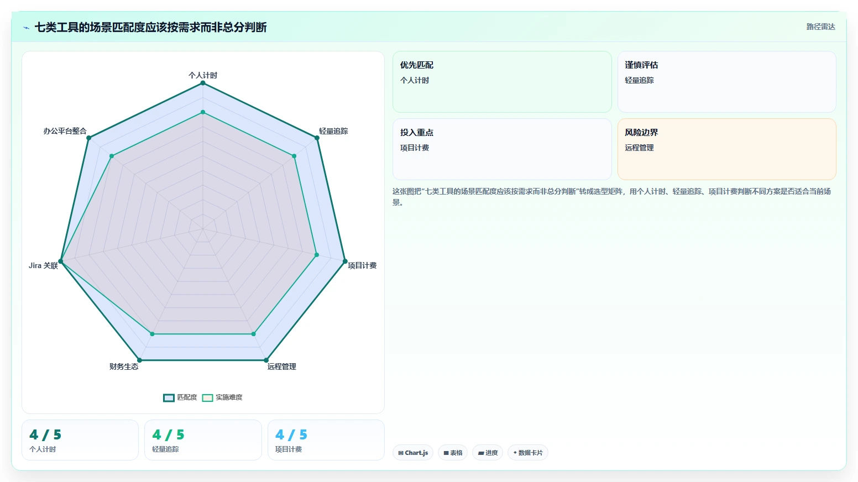Click the 4 / 5 个人计时 score card

(80, 440)
